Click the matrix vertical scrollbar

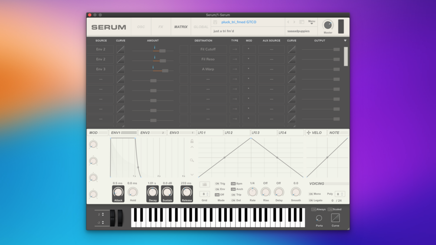click(346, 56)
